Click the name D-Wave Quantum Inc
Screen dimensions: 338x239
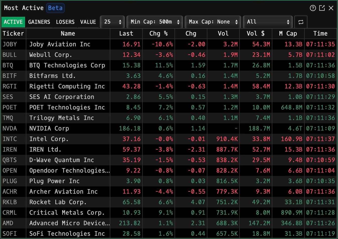[x=62, y=160]
